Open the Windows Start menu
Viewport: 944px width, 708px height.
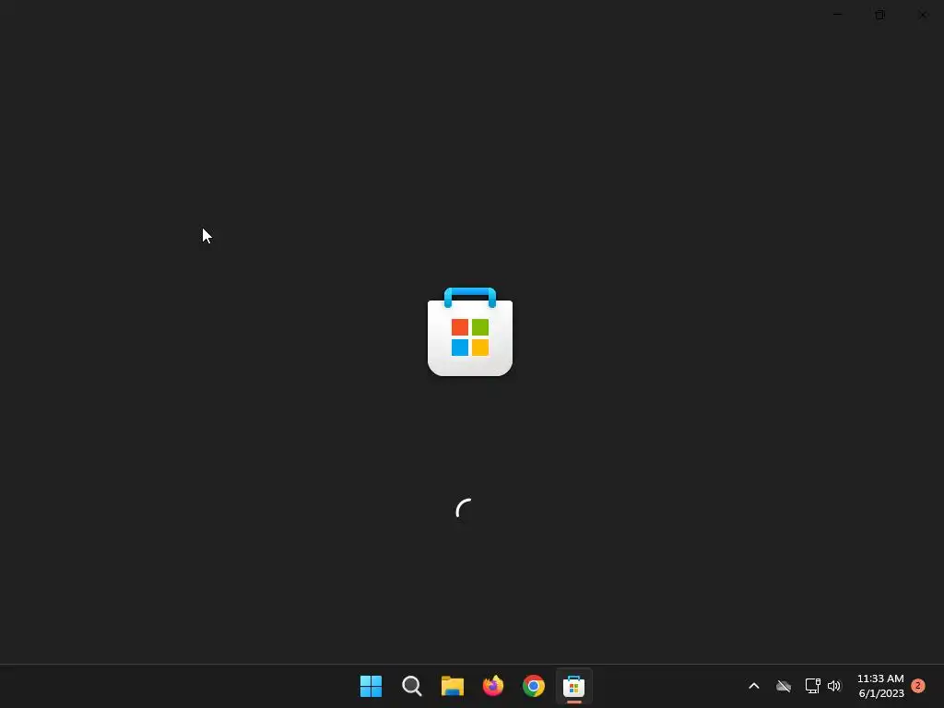coord(371,686)
